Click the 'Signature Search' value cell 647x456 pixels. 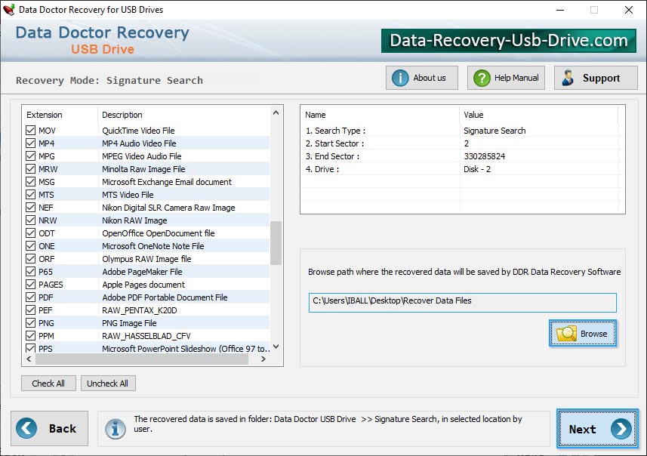click(494, 131)
